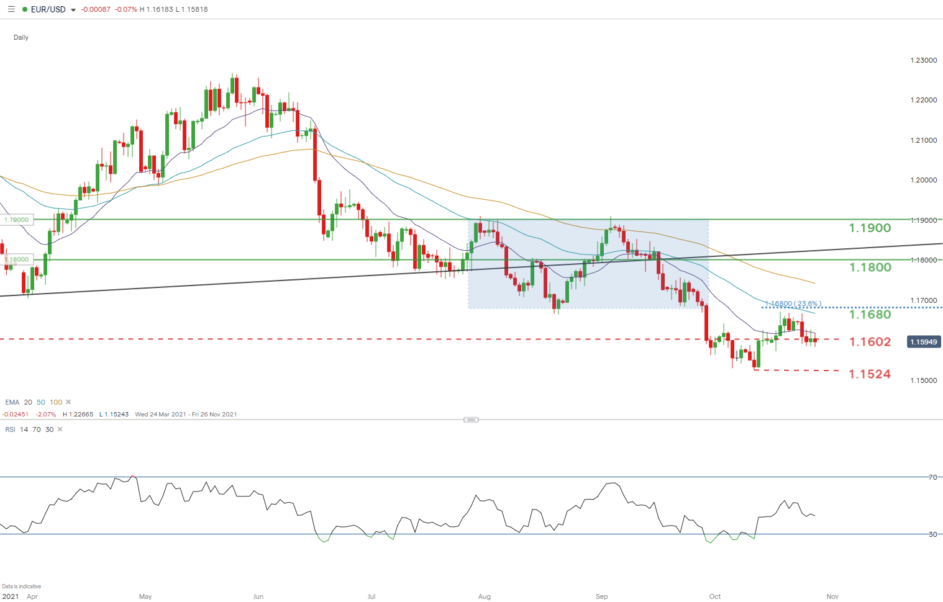Screen dimensions: 943x602
Task: Select the EMA 20 period label
Action: point(28,402)
